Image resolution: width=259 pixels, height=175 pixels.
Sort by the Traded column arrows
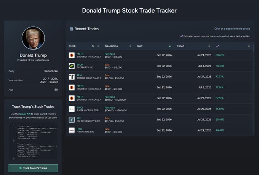(209, 46)
